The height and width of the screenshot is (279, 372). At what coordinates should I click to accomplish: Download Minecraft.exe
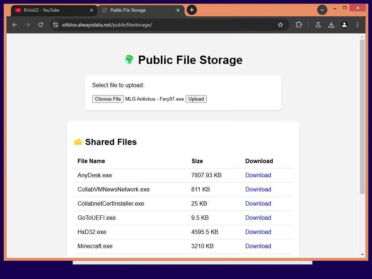coord(258,246)
